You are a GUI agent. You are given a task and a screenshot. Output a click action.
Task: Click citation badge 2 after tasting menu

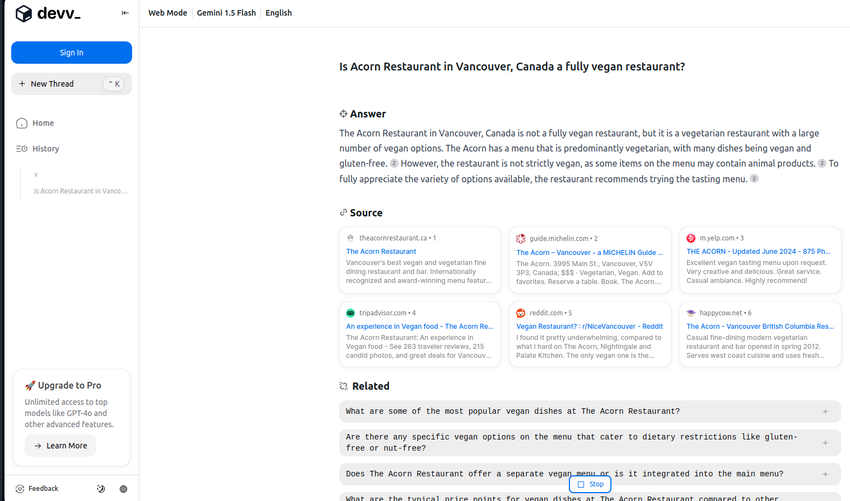click(754, 178)
